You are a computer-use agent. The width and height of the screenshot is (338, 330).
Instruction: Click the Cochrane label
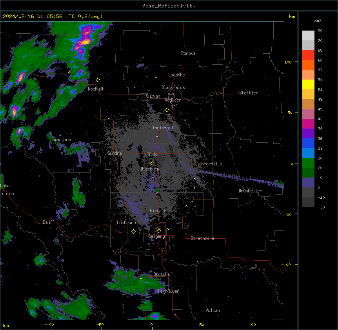(126, 223)
